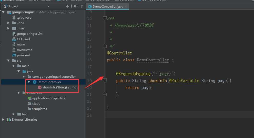Open the pom.xml Maven file
The width and height of the screenshot is (254, 138).
coord(23,55)
